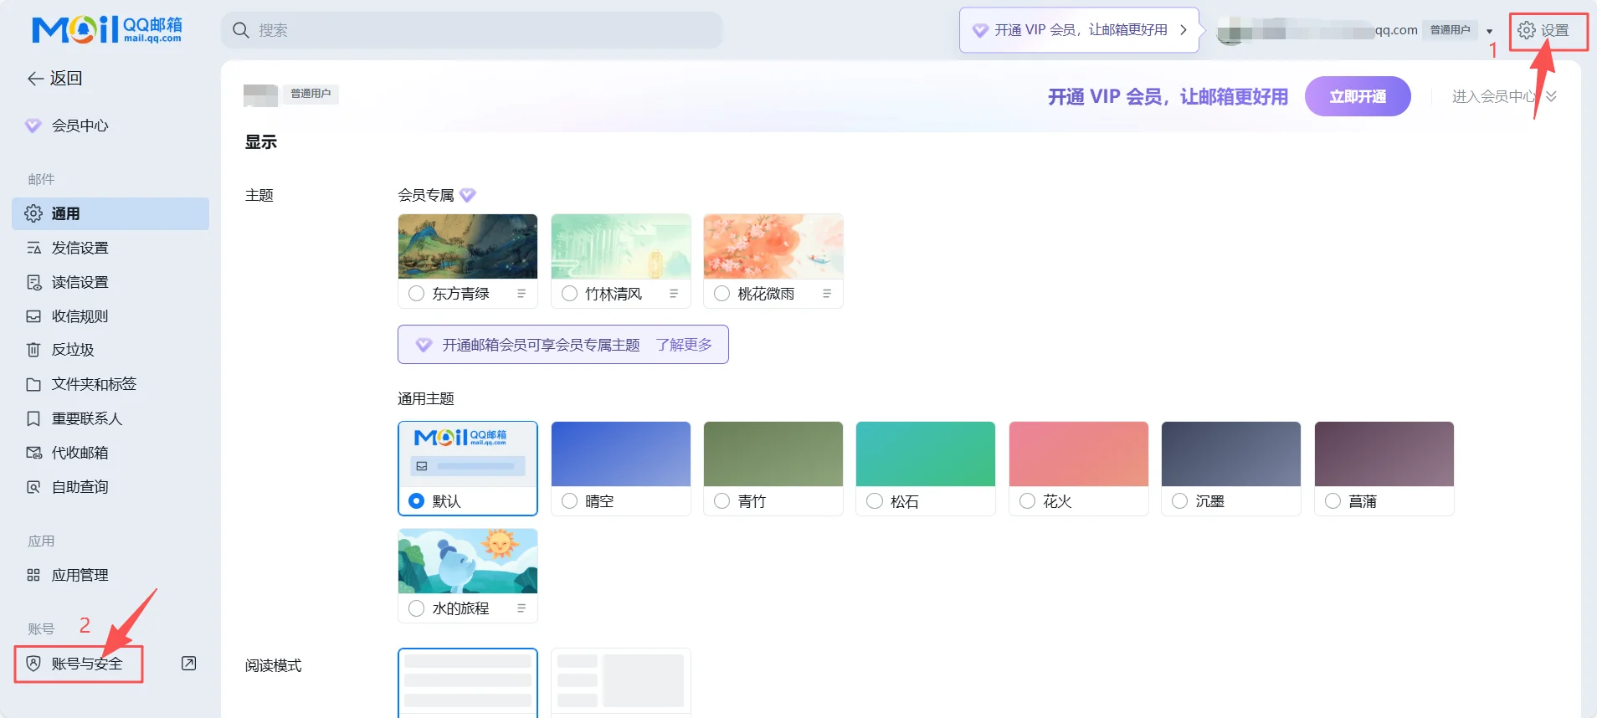Image resolution: width=1597 pixels, height=718 pixels.
Task: Click the 立即开通 button
Action: click(x=1358, y=97)
